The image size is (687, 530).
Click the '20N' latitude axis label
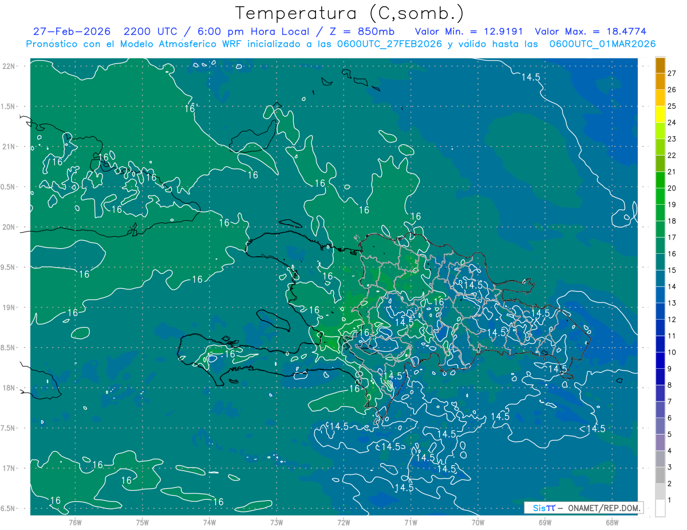click(9, 227)
